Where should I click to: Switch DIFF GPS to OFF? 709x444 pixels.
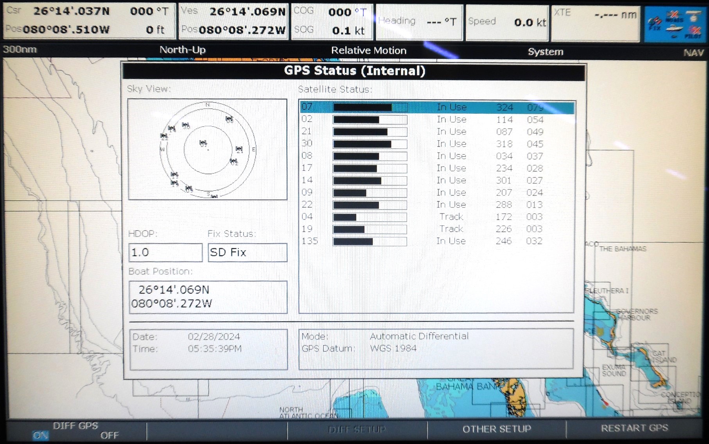[x=109, y=435]
